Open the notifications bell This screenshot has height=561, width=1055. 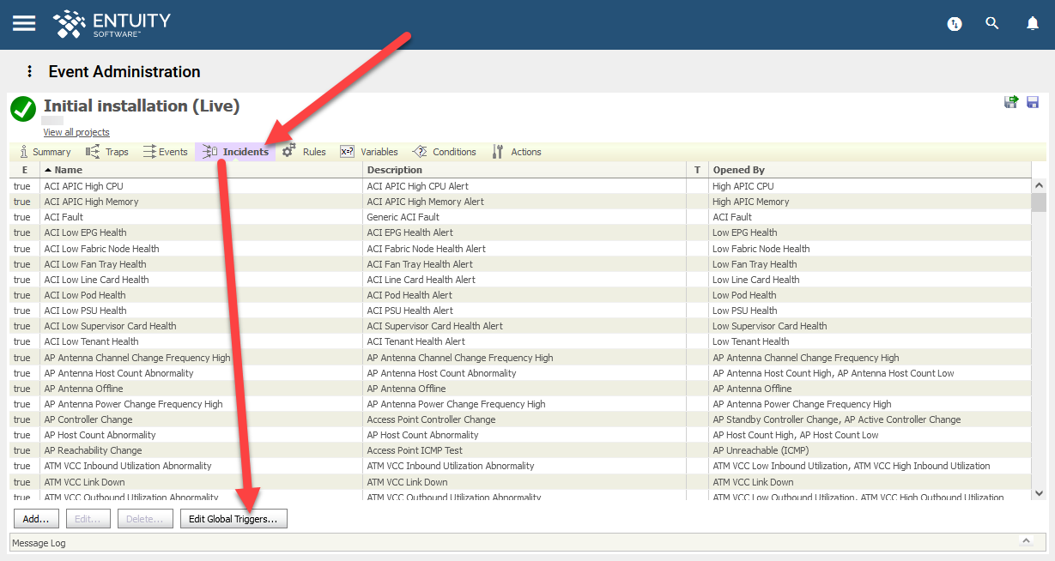click(x=1033, y=23)
